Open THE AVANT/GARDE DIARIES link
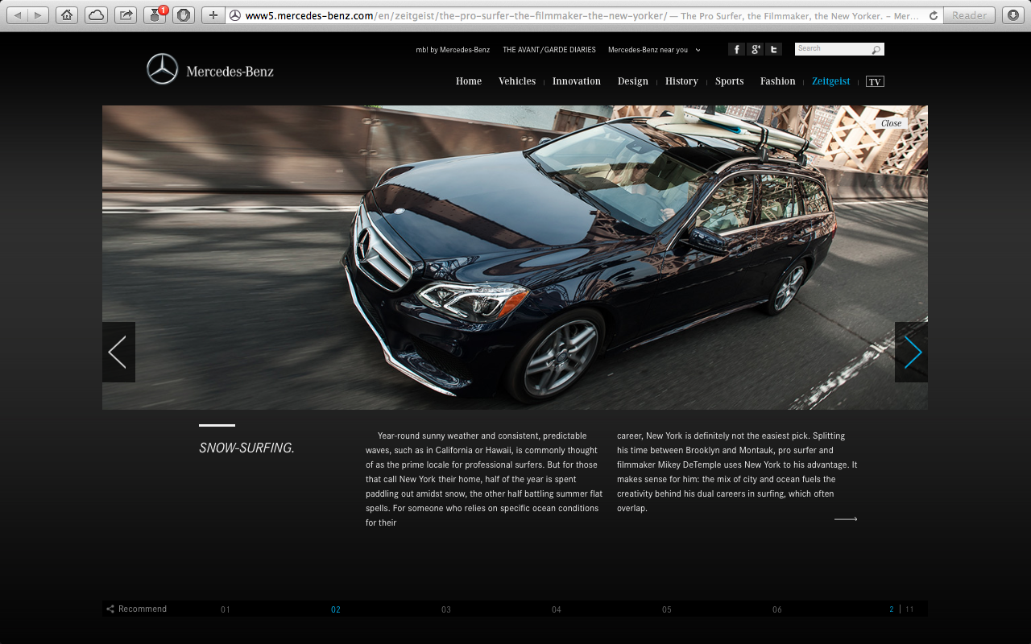1031x644 pixels. click(549, 50)
